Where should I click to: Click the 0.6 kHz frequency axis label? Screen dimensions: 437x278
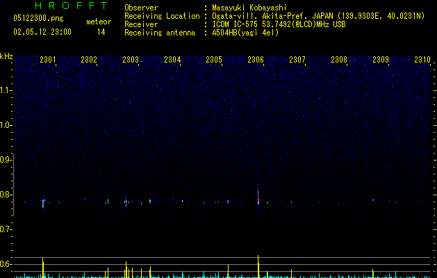click(x=6, y=264)
